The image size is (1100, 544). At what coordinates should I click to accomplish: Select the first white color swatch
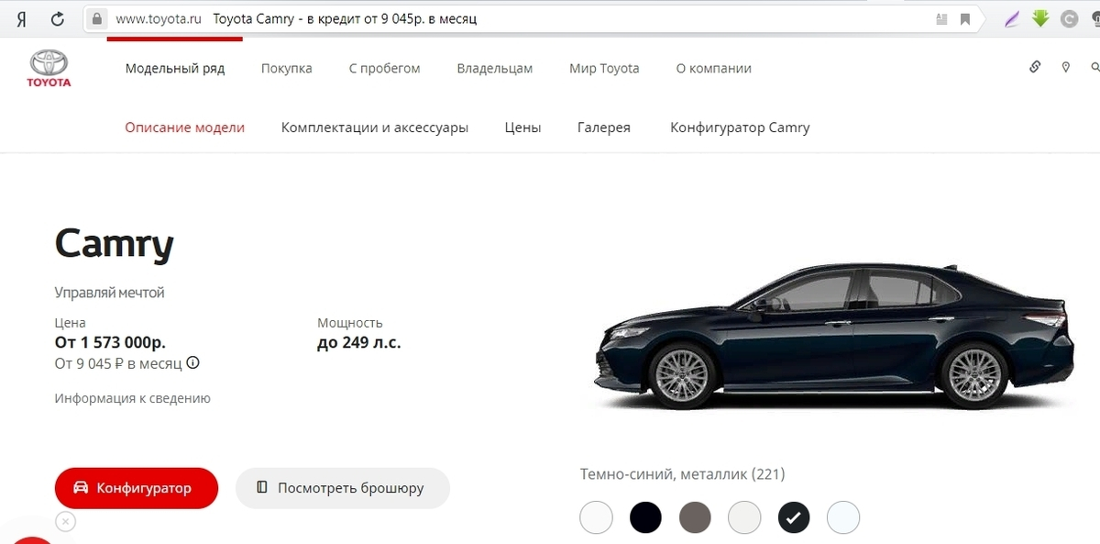pyautogui.click(x=596, y=517)
